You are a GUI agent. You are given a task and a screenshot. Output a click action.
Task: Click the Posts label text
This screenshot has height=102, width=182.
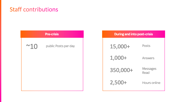pos(146,46)
